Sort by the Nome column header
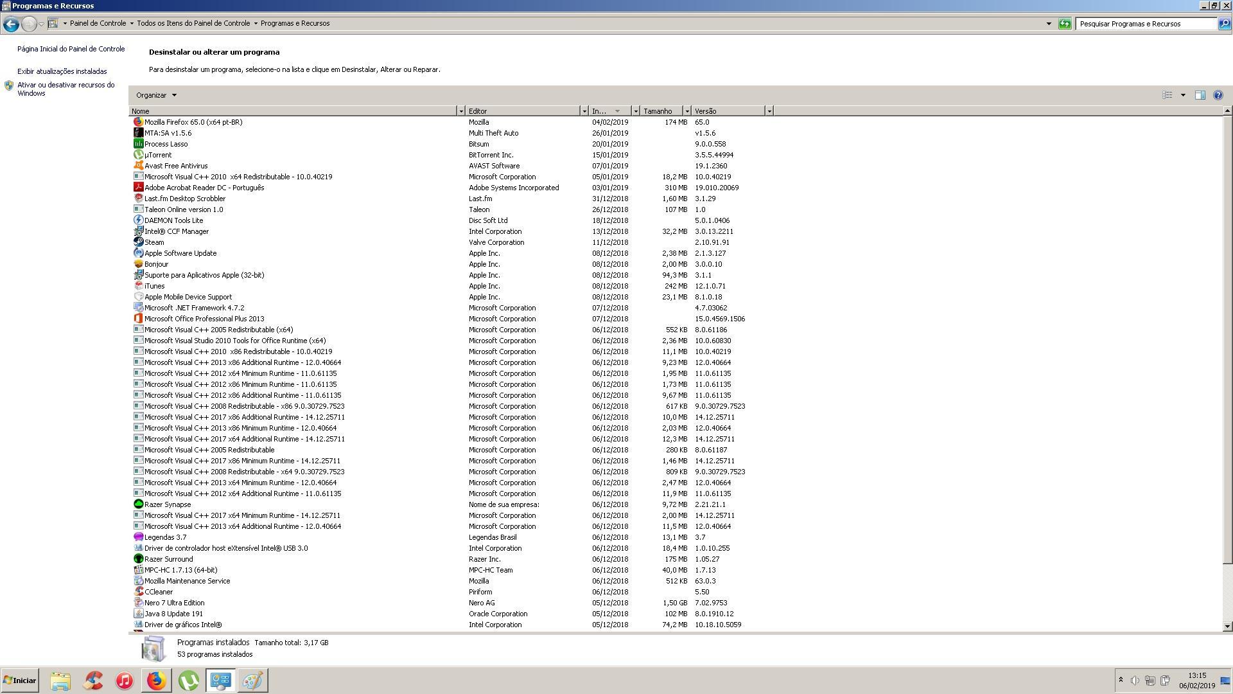Screen dimensions: 1233x694 coord(293,111)
